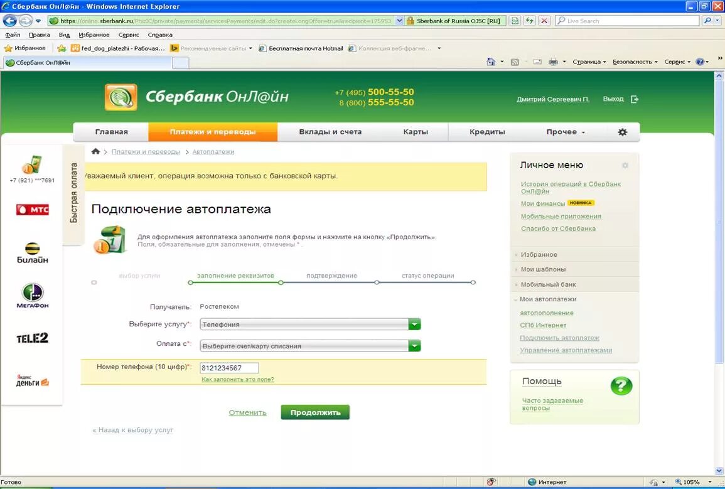The image size is (725, 489).
Task: Click the browser Forward arrow button
Action: coord(26,21)
